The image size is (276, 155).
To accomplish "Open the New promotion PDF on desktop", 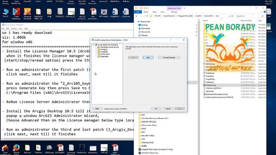I will pos(93,13).
